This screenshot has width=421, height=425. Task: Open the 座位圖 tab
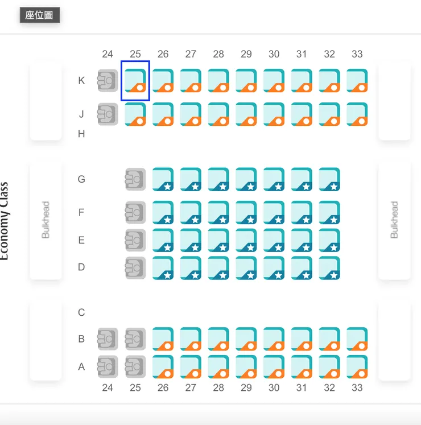tap(40, 15)
